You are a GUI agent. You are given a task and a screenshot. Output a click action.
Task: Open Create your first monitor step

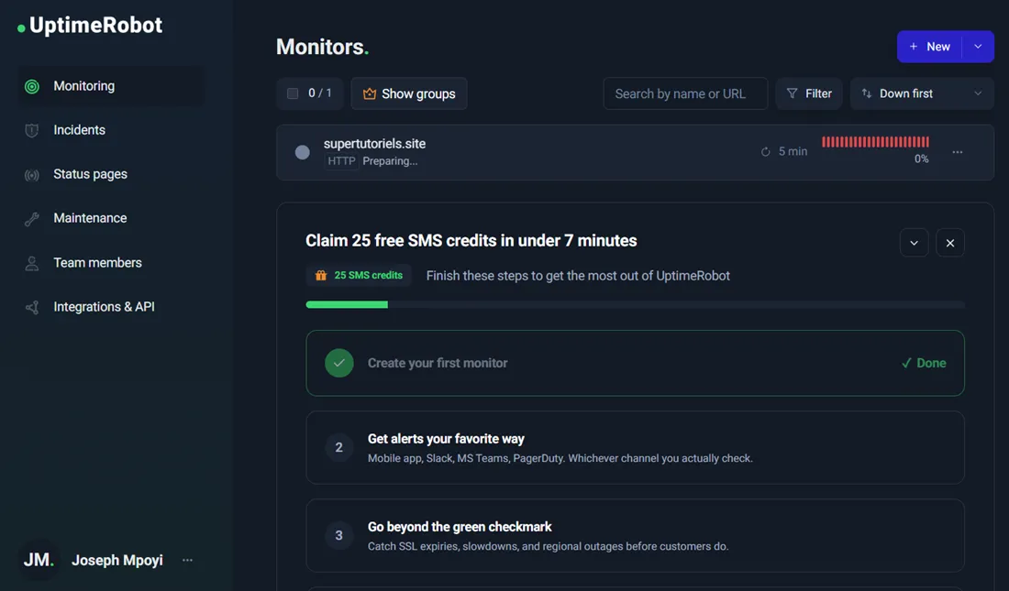(x=635, y=364)
